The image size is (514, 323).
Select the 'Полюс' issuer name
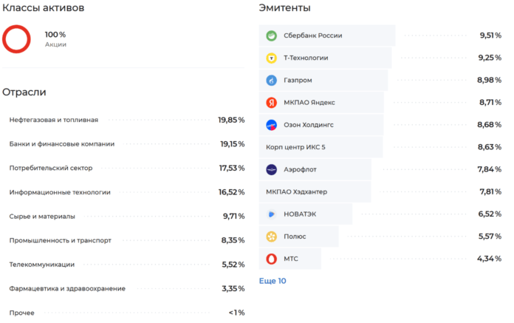[295, 236]
